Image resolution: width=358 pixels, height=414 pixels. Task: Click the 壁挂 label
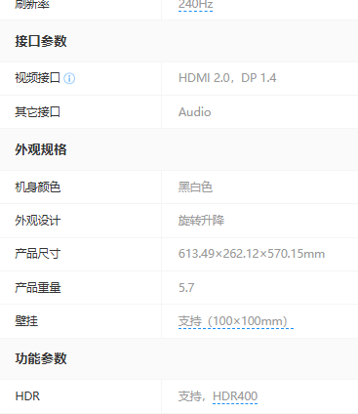point(26,321)
